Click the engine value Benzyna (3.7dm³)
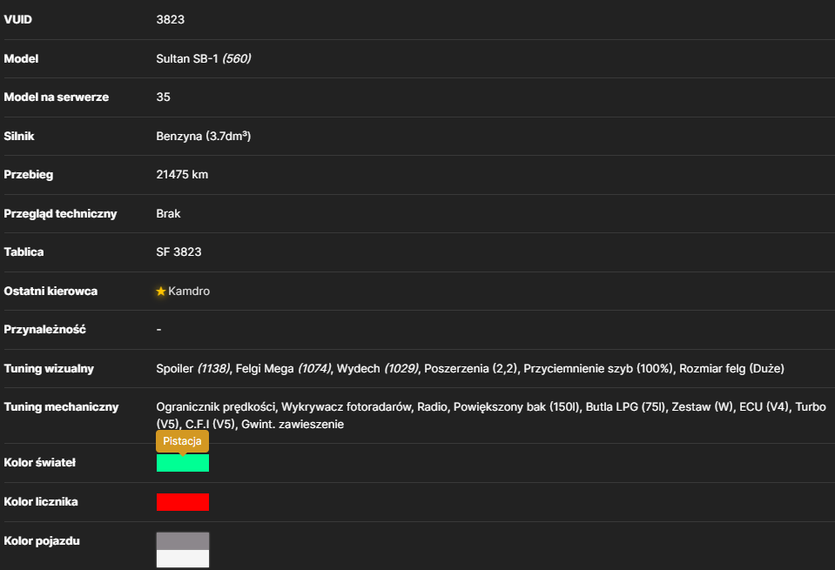 [204, 137]
